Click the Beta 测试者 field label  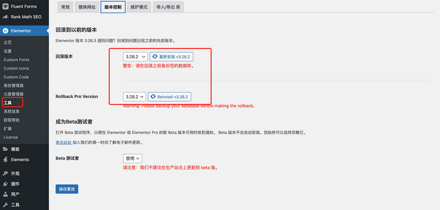click(x=67, y=158)
